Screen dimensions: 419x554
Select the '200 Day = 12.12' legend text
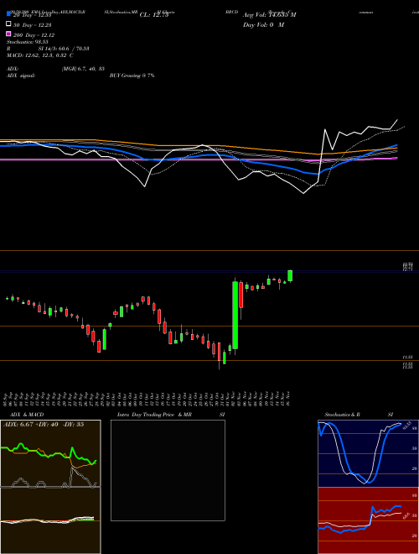point(34,35)
